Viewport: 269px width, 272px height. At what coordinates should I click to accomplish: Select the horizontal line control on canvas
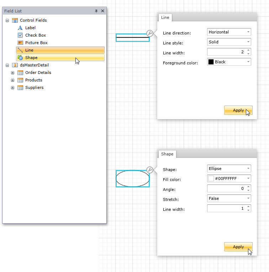(133, 38)
